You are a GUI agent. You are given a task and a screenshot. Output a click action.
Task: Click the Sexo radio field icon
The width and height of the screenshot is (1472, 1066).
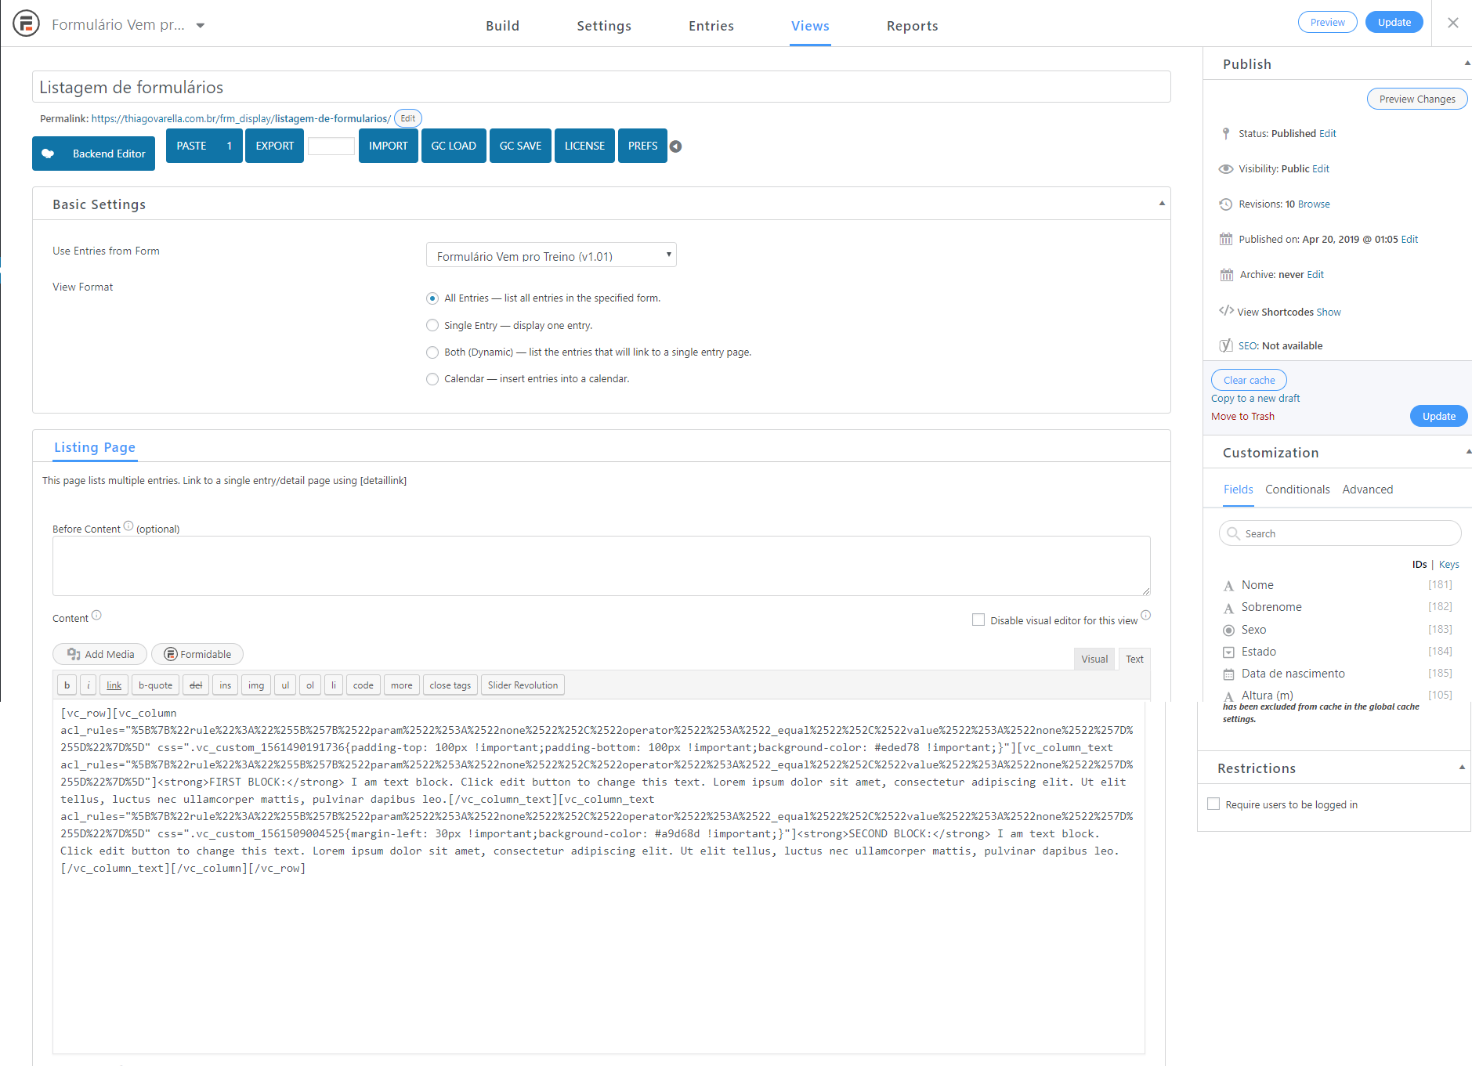point(1228,631)
